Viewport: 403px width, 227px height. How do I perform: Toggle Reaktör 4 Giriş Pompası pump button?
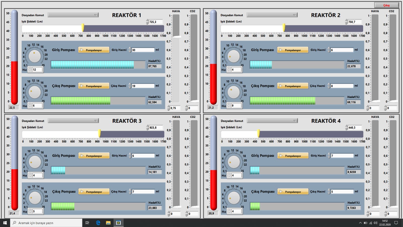[x=293, y=156]
